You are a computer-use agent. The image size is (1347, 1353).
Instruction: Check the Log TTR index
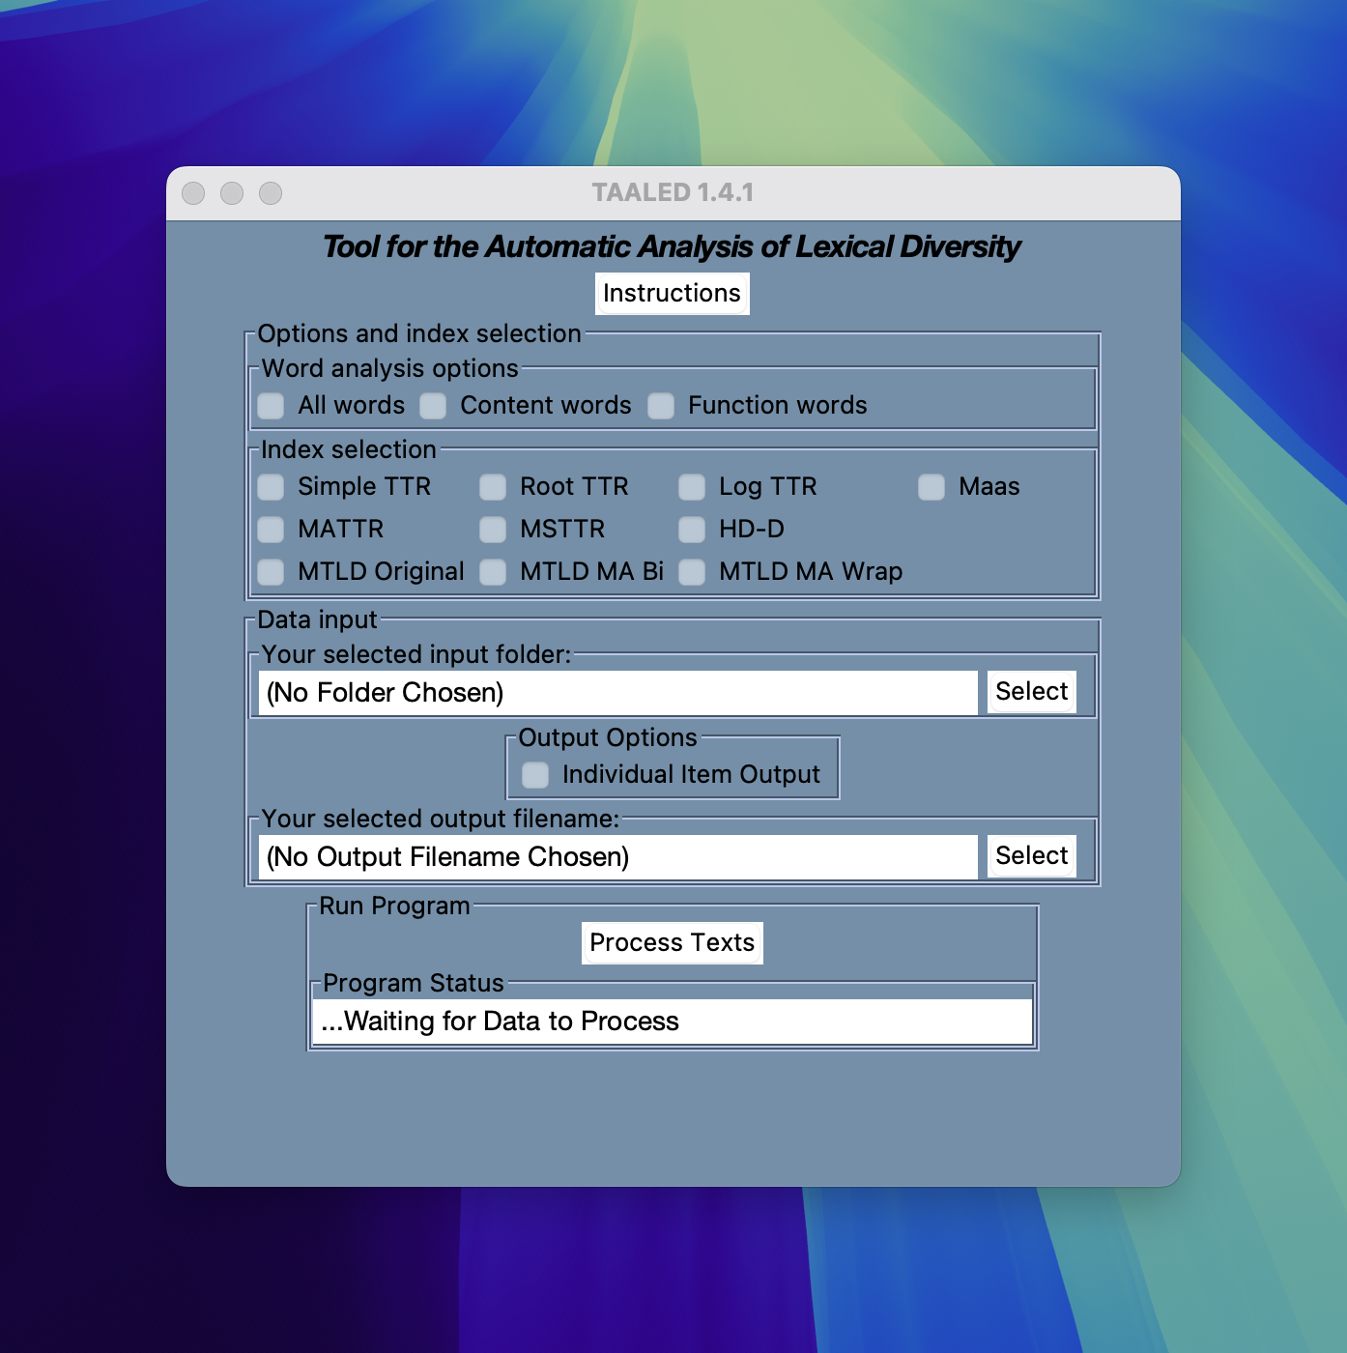point(693,487)
